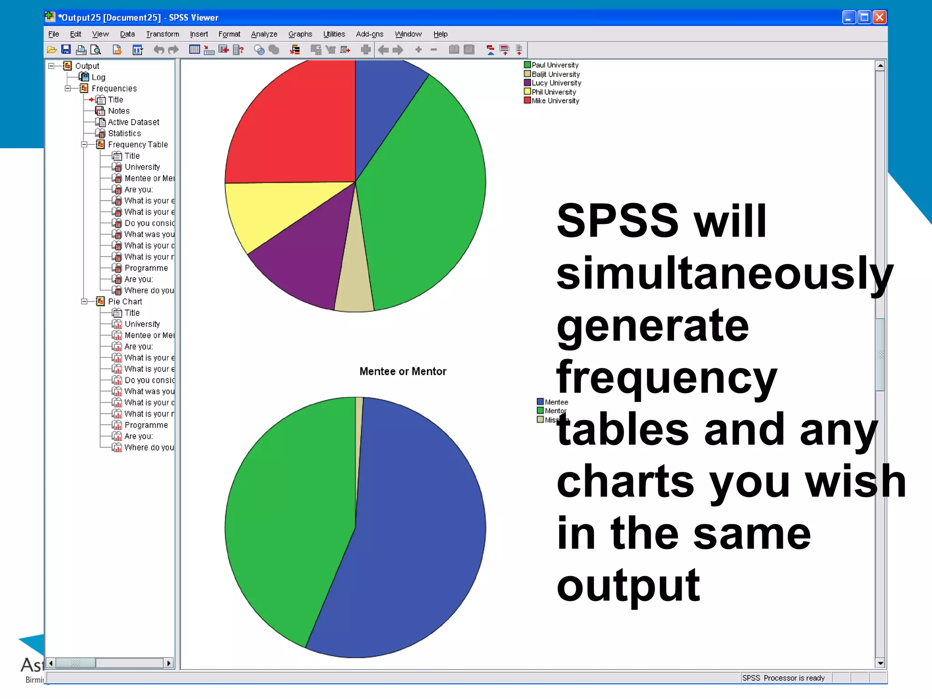Select Notes in the outline

(x=119, y=111)
